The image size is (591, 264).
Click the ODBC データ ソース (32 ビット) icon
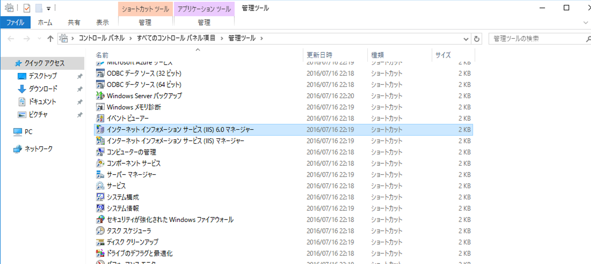(x=100, y=73)
